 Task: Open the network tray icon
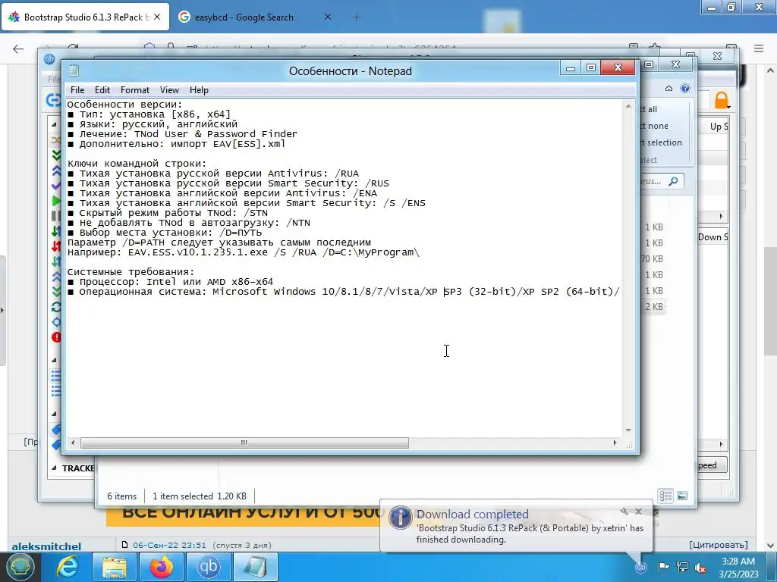coord(682,567)
